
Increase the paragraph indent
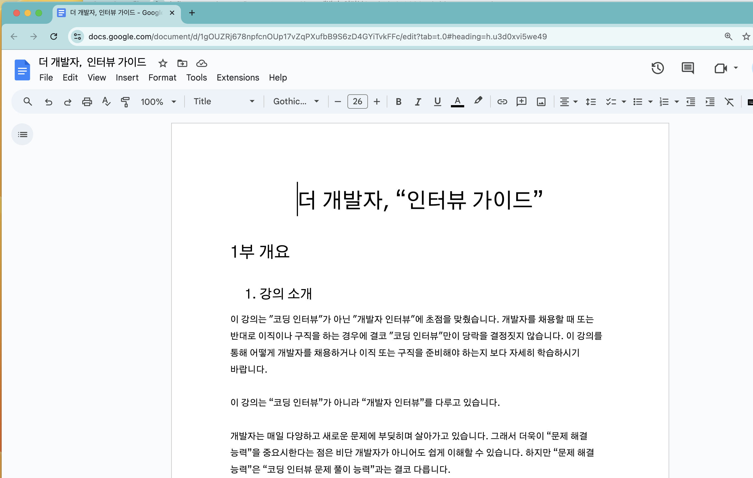(x=710, y=102)
